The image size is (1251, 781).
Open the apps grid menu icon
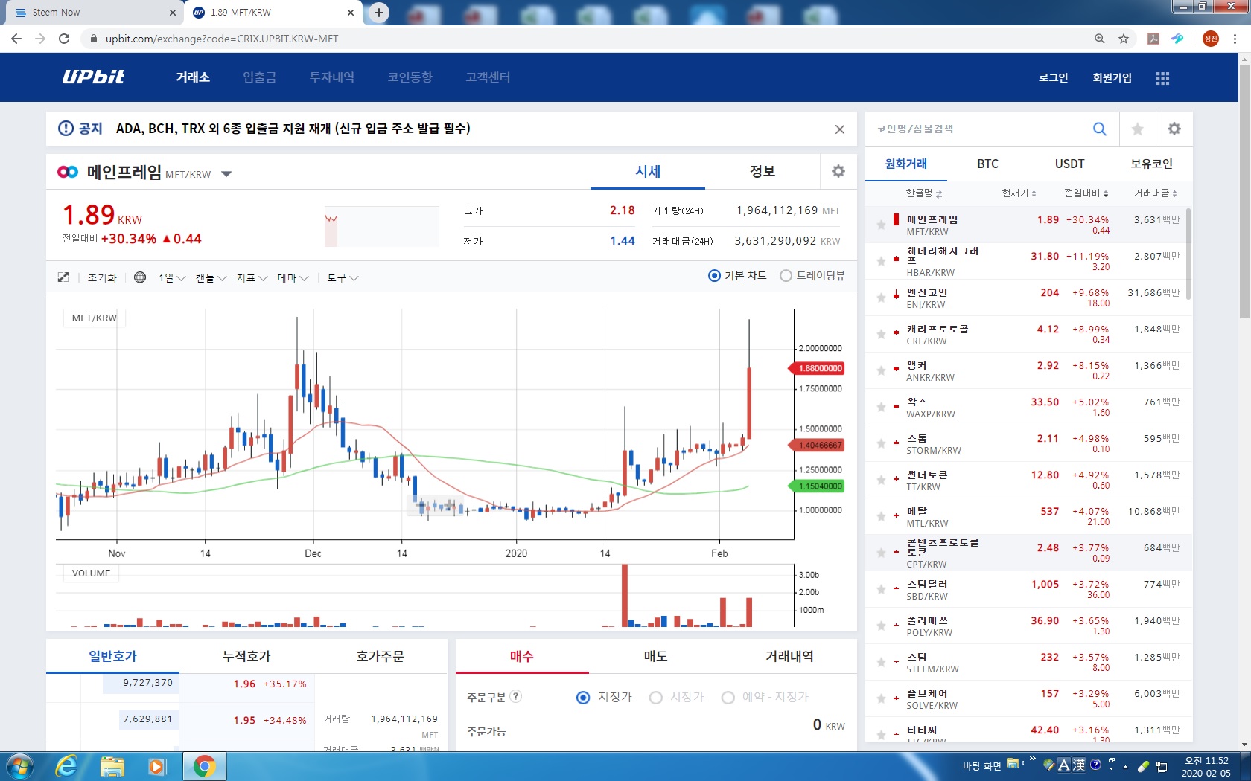pyautogui.click(x=1162, y=78)
